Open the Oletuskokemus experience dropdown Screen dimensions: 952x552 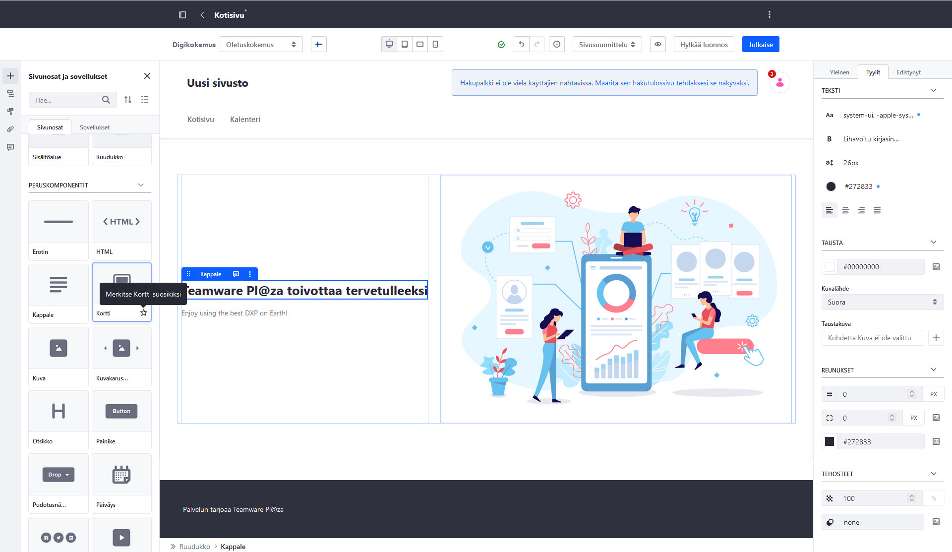[x=261, y=45]
